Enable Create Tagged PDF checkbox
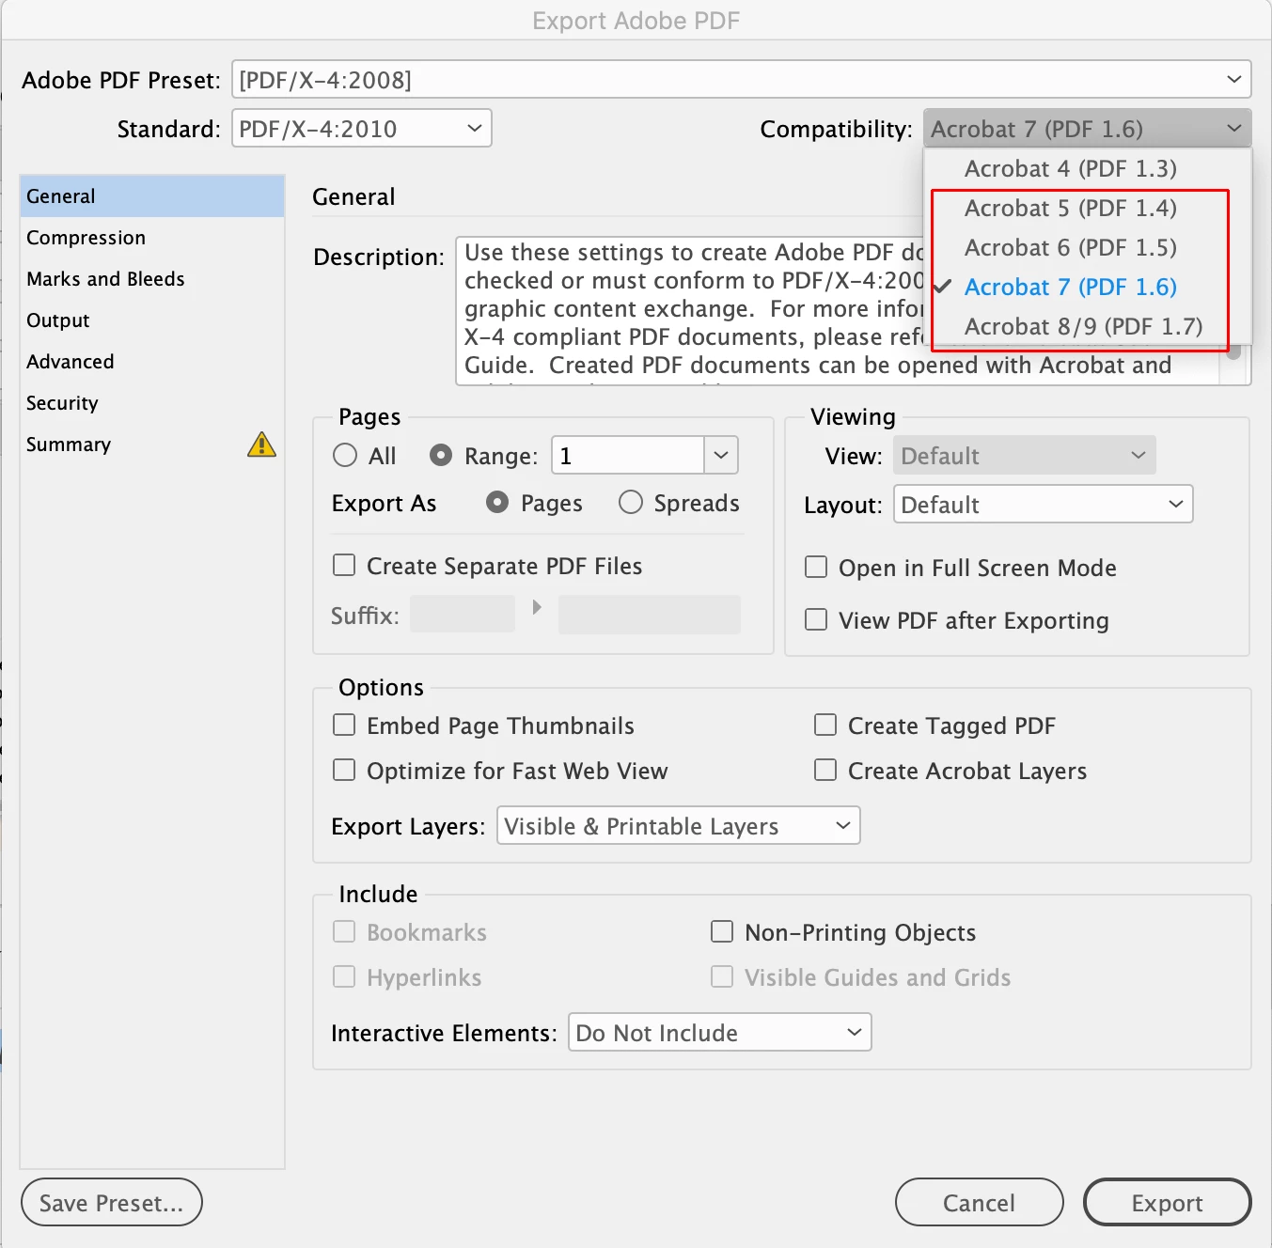Screen dimensions: 1272x1248 (x=825, y=725)
